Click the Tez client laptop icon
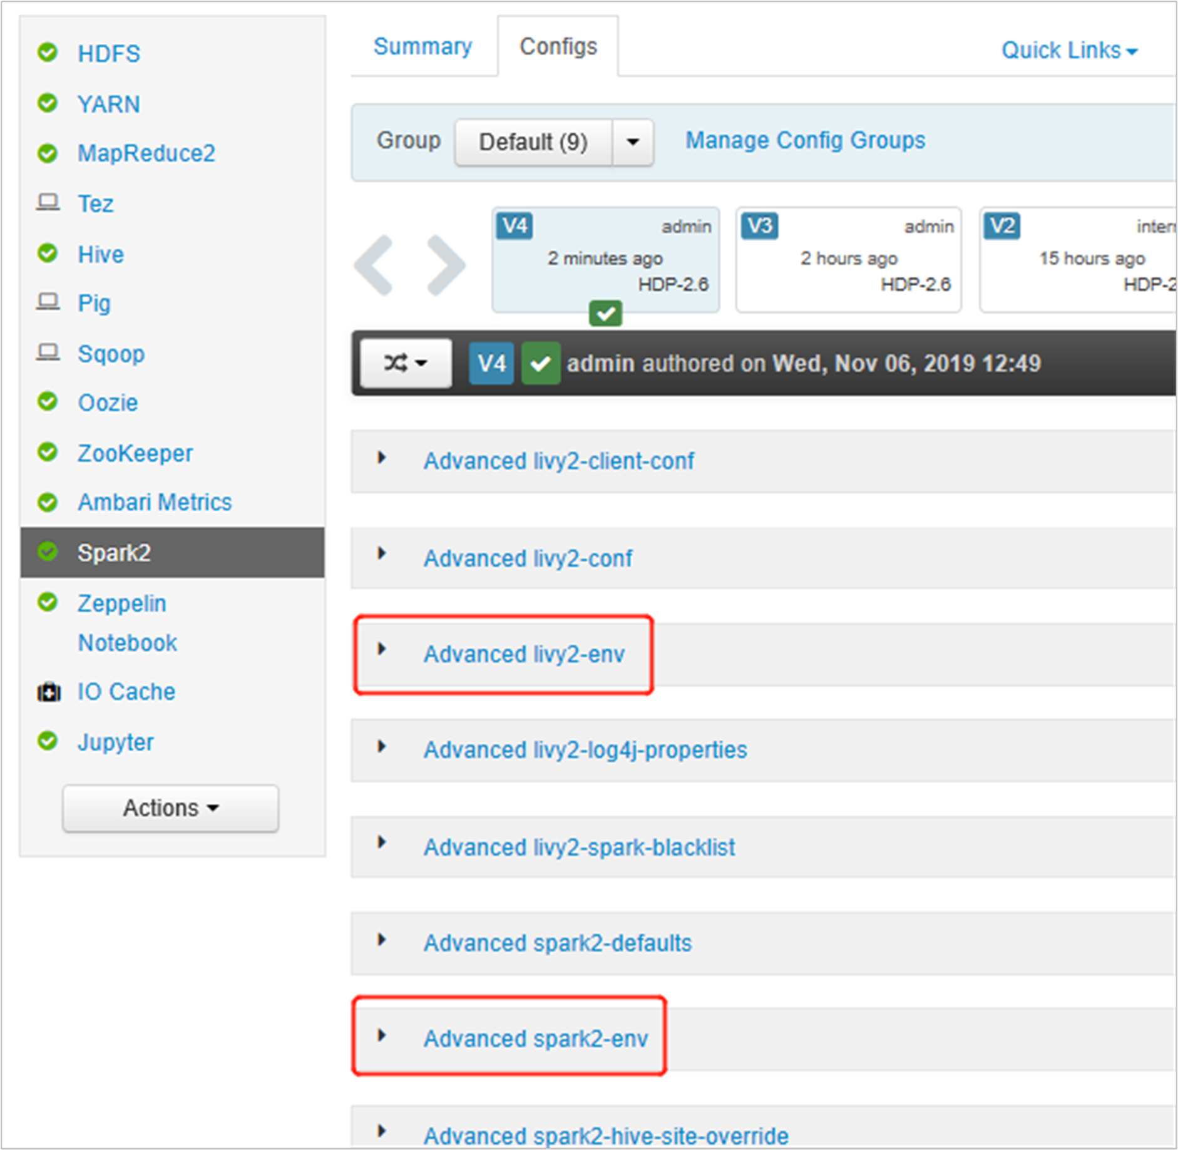This screenshot has height=1150, width=1178. tap(48, 203)
